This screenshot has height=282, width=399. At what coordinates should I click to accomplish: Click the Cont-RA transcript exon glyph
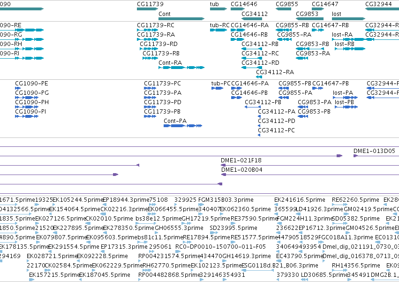coord(181,68)
